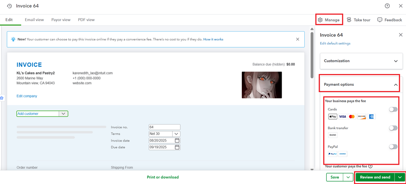This screenshot has width=406, height=184.
Task: Click the KL's Cakes and Pastry2 name
Action: click(x=36, y=73)
